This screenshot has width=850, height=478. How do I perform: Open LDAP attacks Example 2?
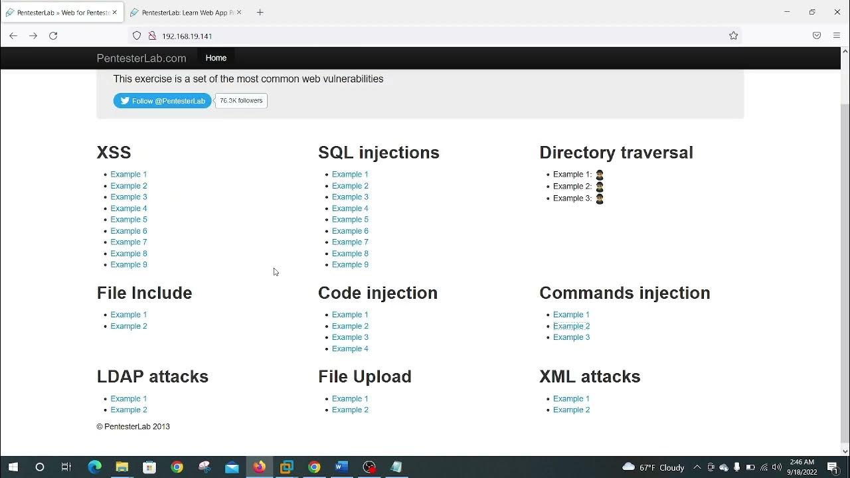pyautogui.click(x=129, y=410)
